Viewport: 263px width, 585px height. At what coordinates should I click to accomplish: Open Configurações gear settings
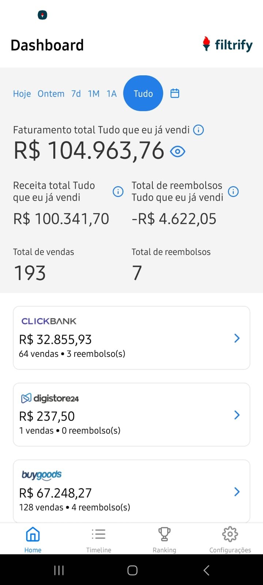(230, 539)
